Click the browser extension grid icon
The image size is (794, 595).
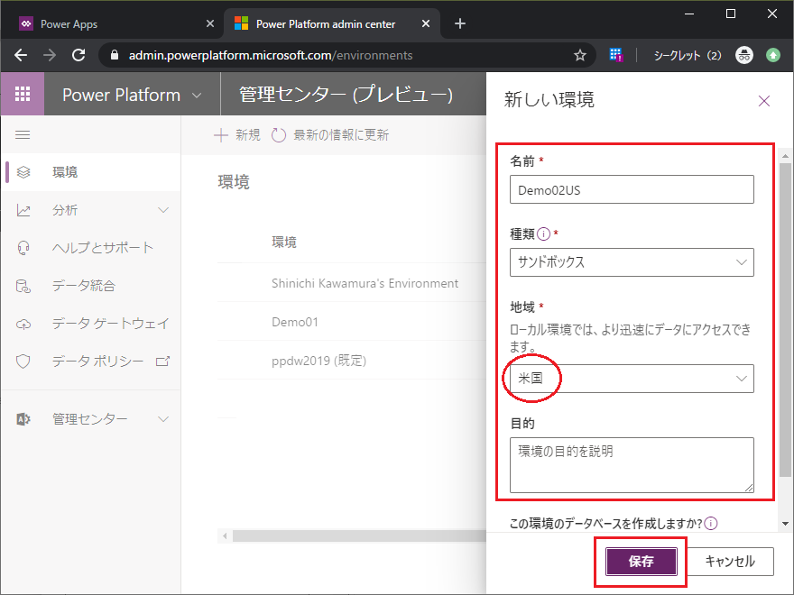(615, 55)
